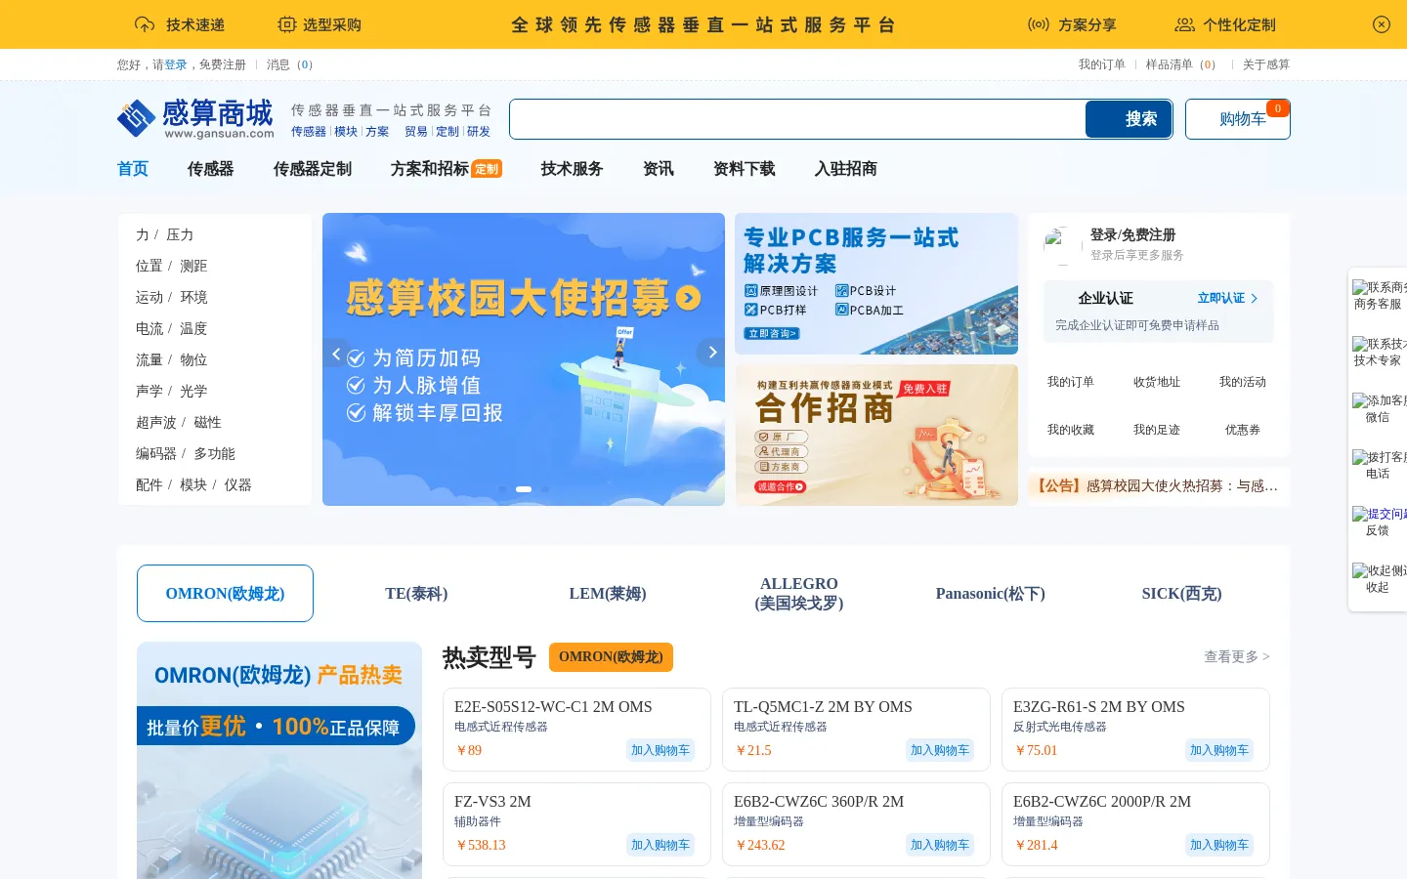Expand the 声学 / 光学 category
Image resolution: width=1407 pixels, height=879 pixels.
[172, 391]
